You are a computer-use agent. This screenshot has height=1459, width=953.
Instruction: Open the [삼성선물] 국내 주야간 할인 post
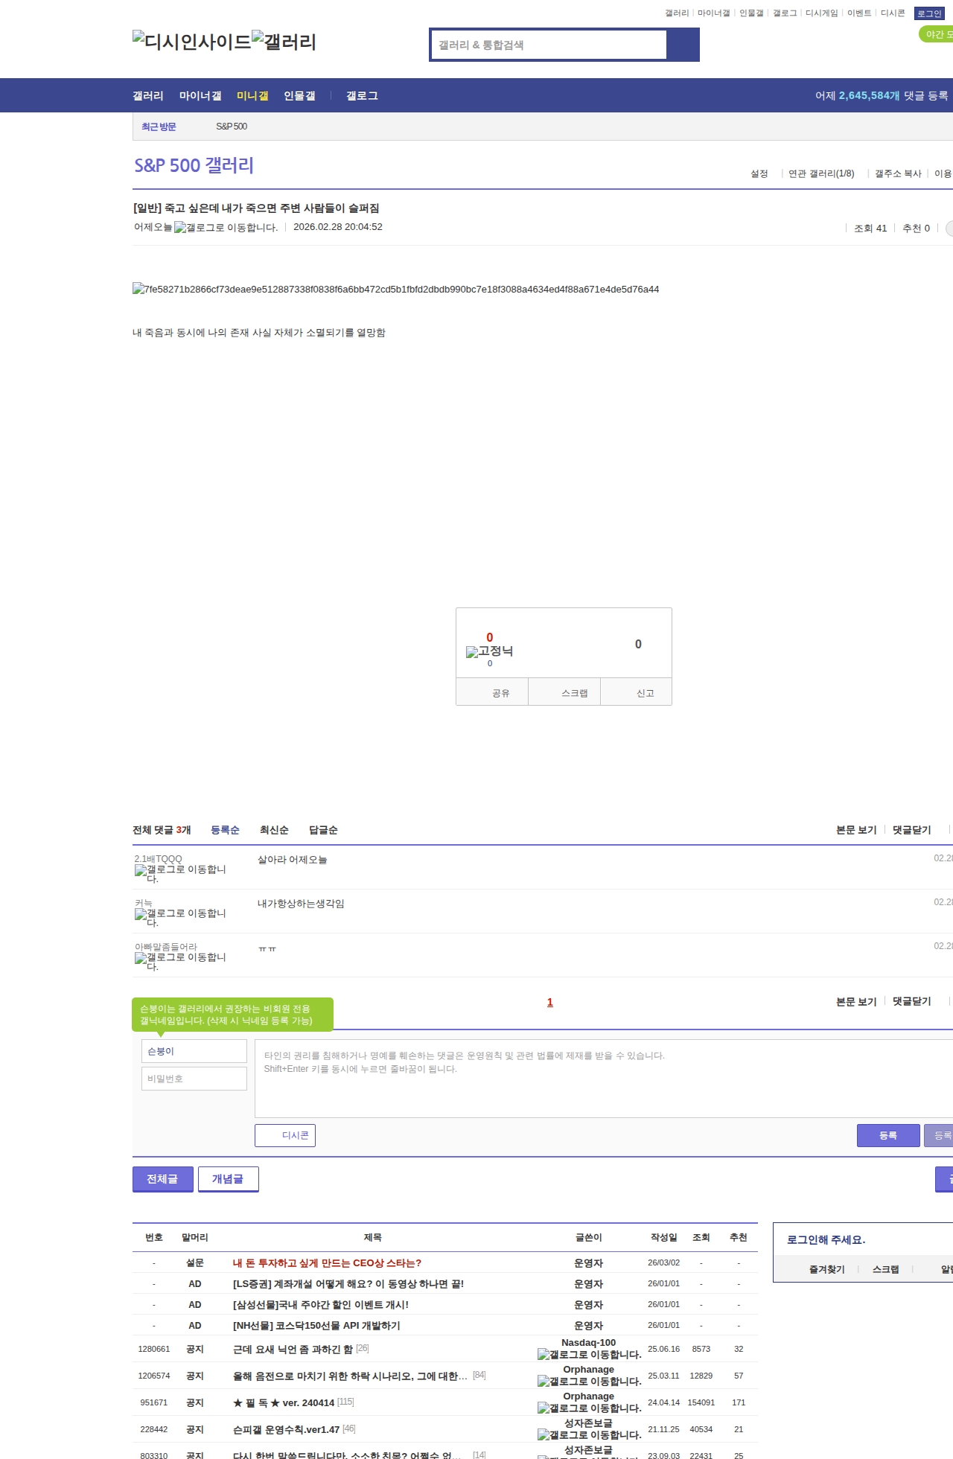coord(321,1305)
